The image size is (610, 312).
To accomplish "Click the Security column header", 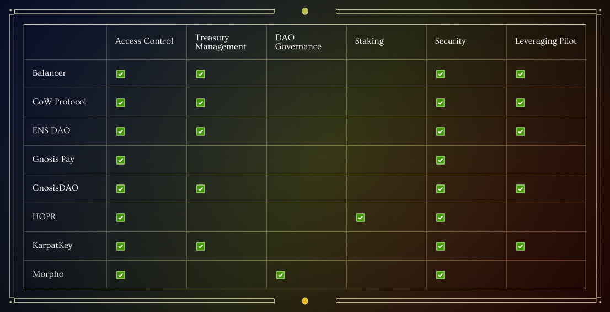I will coord(450,41).
